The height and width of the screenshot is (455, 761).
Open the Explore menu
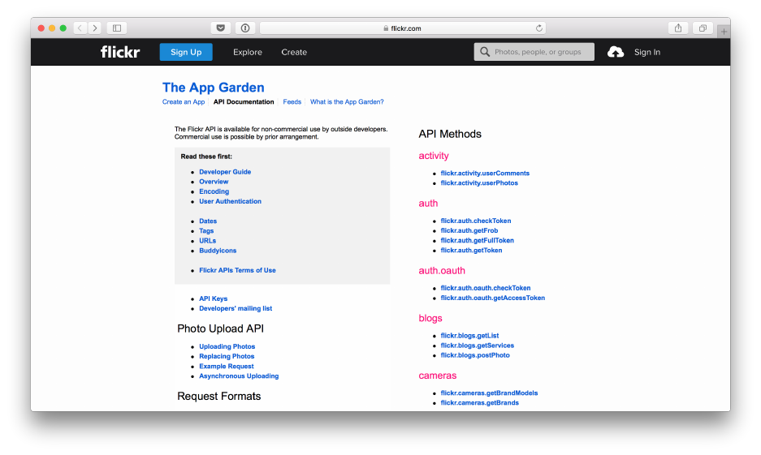[248, 52]
